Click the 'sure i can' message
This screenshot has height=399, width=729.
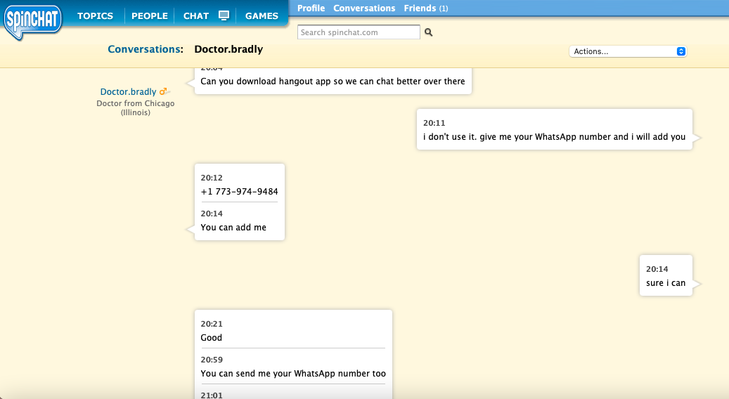[x=666, y=283]
